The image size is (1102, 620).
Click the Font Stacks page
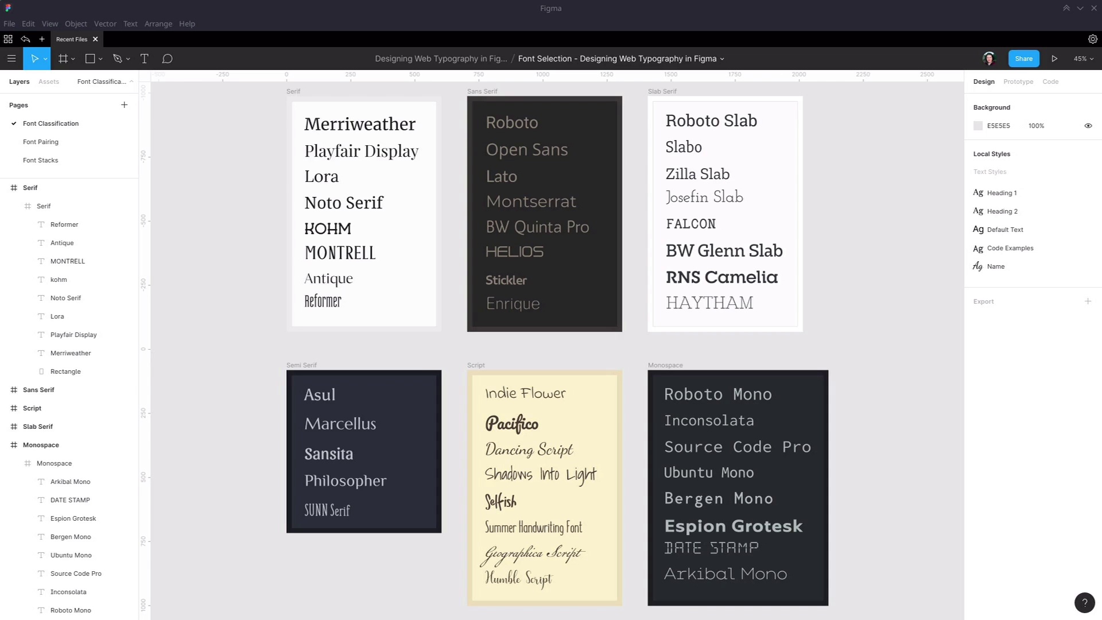click(x=40, y=160)
